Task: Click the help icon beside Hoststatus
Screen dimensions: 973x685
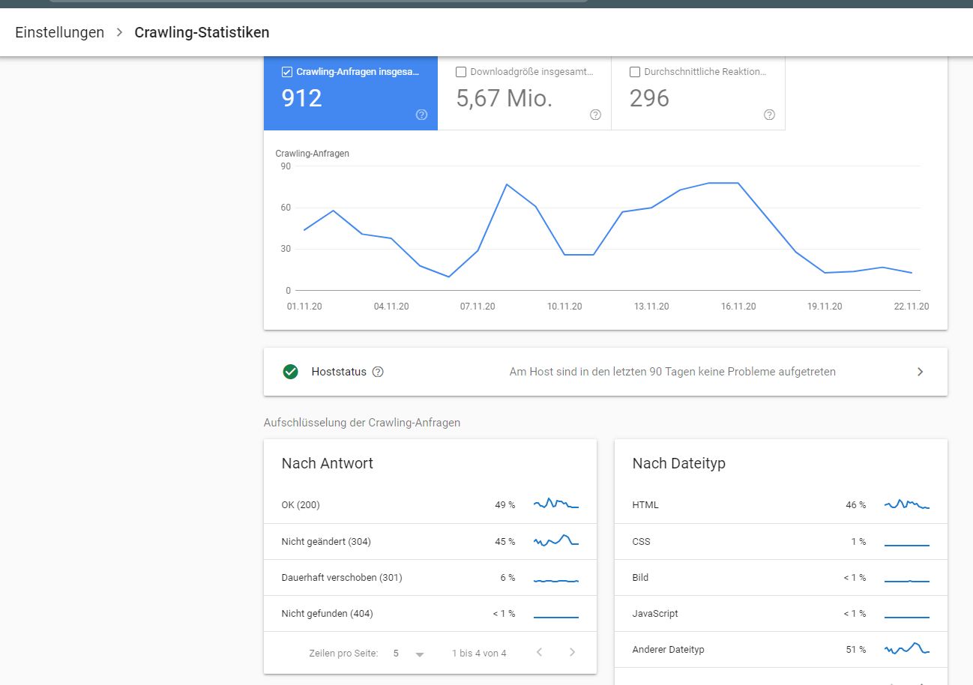Action: tap(378, 372)
